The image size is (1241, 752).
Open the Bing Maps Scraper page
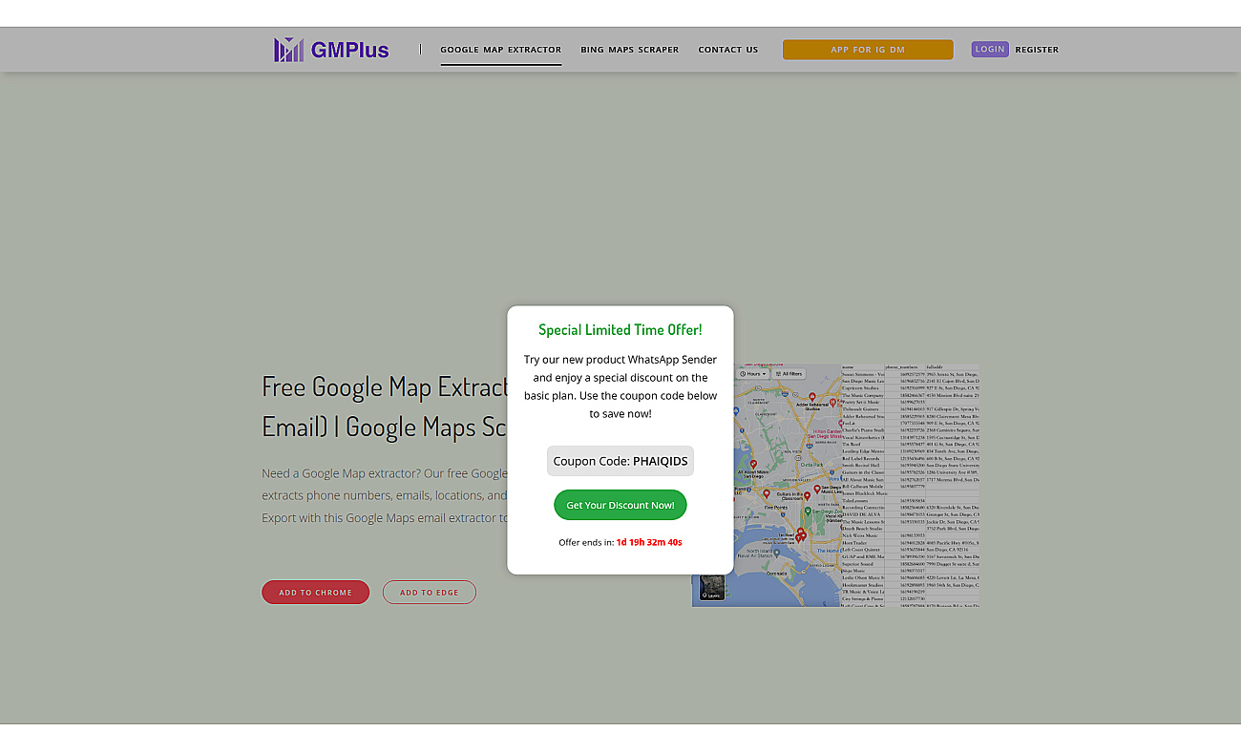tap(630, 50)
